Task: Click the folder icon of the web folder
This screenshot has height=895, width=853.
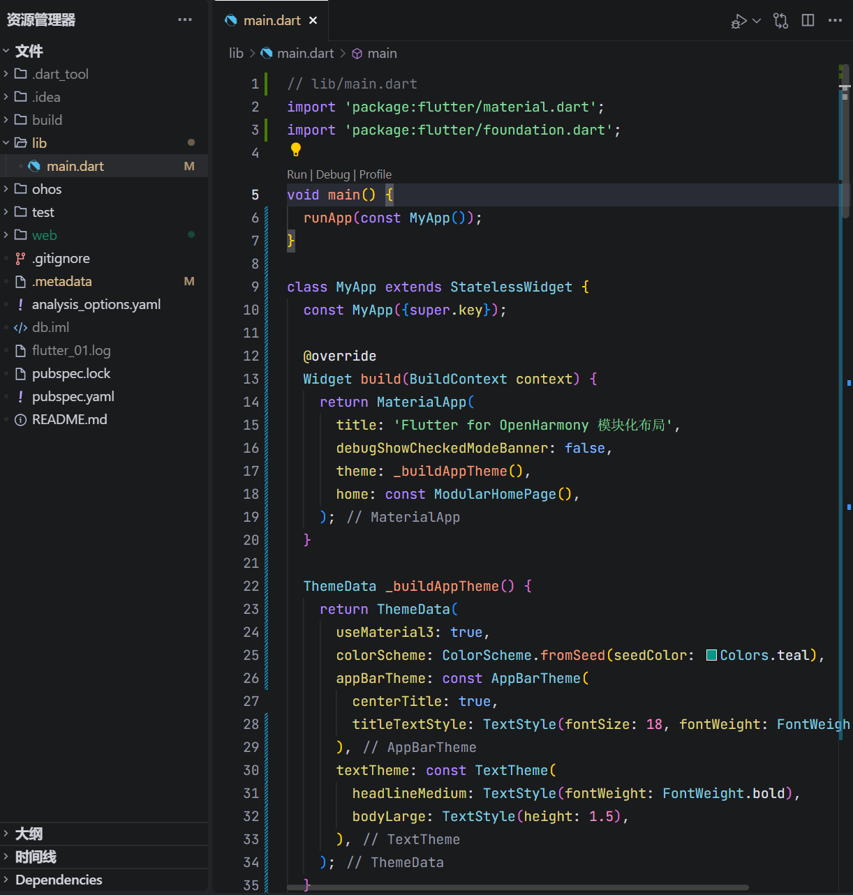Action: click(21, 234)
